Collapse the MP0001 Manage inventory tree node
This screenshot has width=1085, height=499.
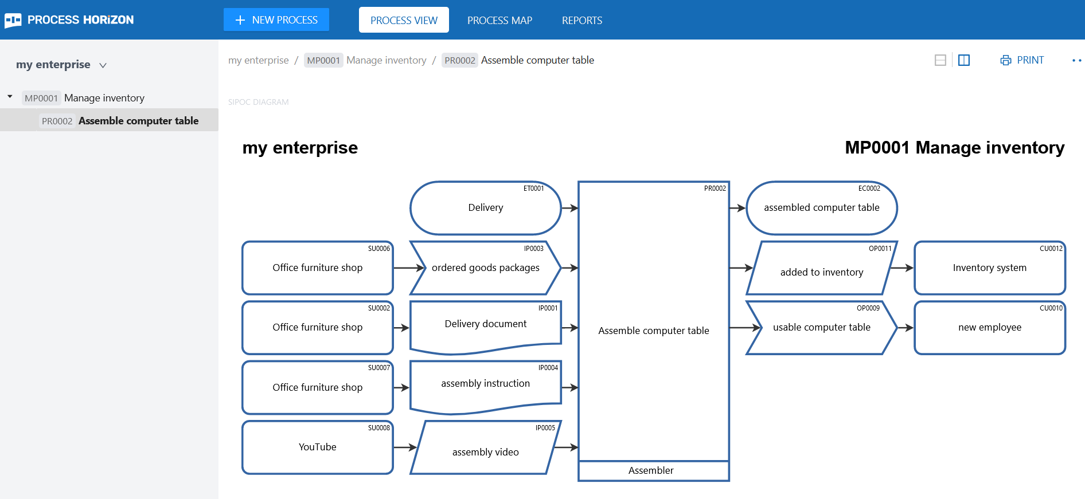click(10, 97)
